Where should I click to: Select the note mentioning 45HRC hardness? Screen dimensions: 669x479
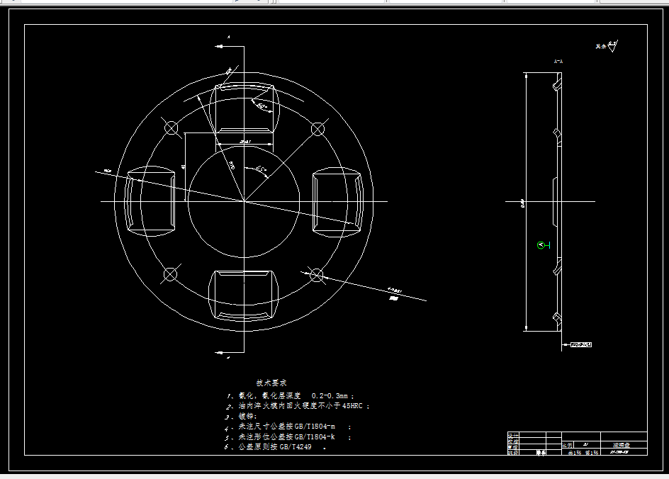[x=298, y=406]
